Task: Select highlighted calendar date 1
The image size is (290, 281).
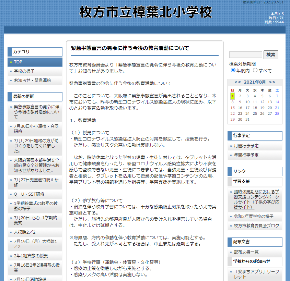Action: (232, 96)
